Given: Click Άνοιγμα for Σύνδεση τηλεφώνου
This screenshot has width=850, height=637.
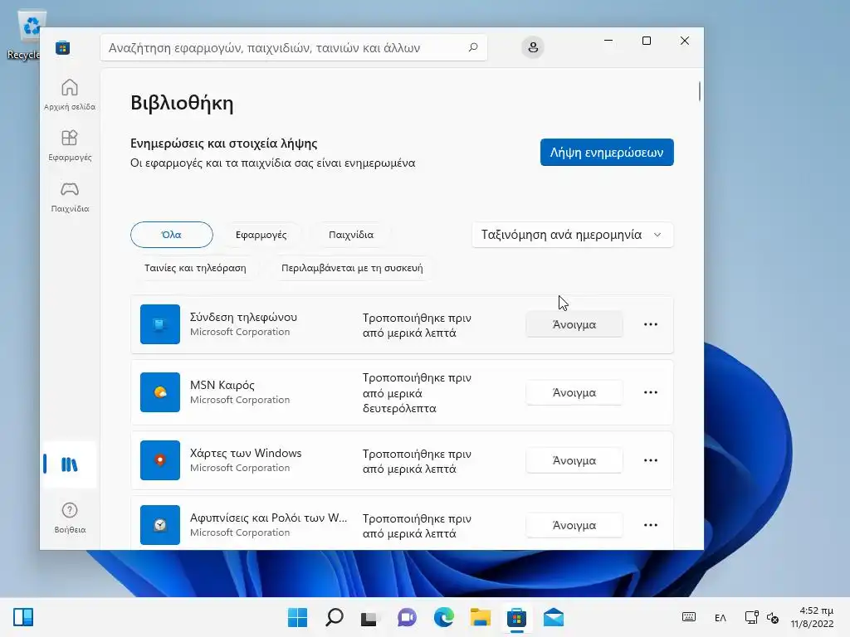Looking at the screenshot, I should (x=574, y=324).
